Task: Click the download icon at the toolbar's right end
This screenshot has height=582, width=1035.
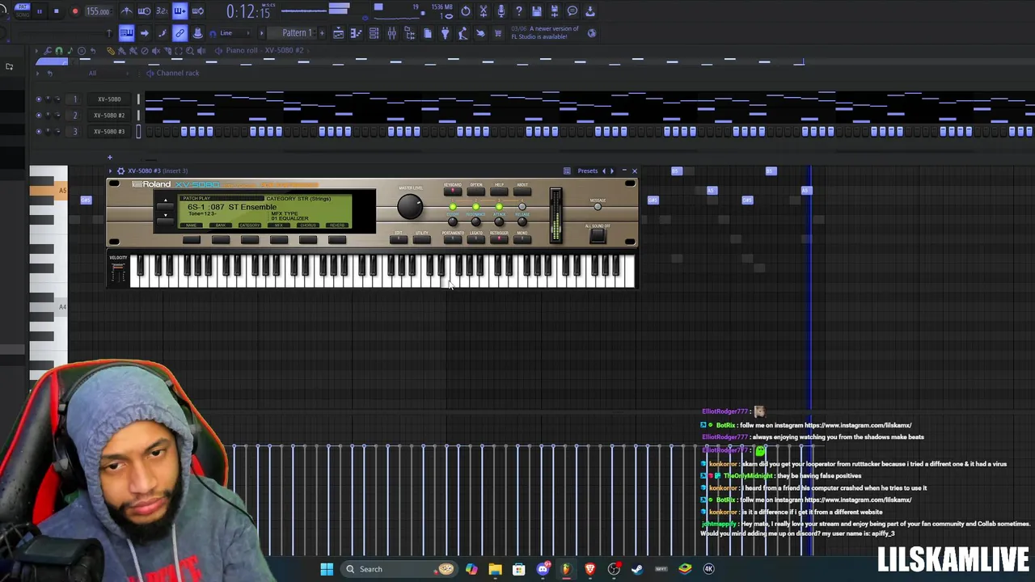Action: tap(590, 11)
